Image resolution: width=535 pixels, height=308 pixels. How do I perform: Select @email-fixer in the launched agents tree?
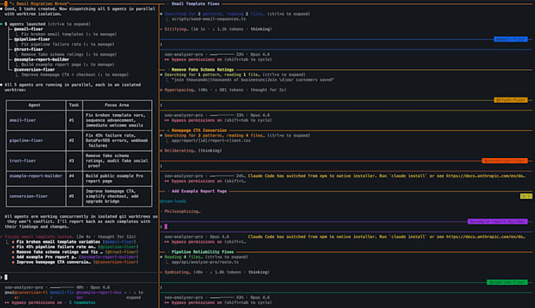(x=28, y=29)
